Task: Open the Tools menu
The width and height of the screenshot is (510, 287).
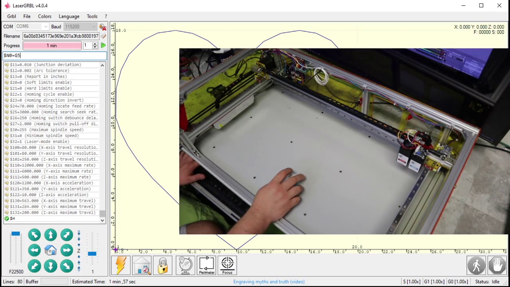Action: coord(92,16)
